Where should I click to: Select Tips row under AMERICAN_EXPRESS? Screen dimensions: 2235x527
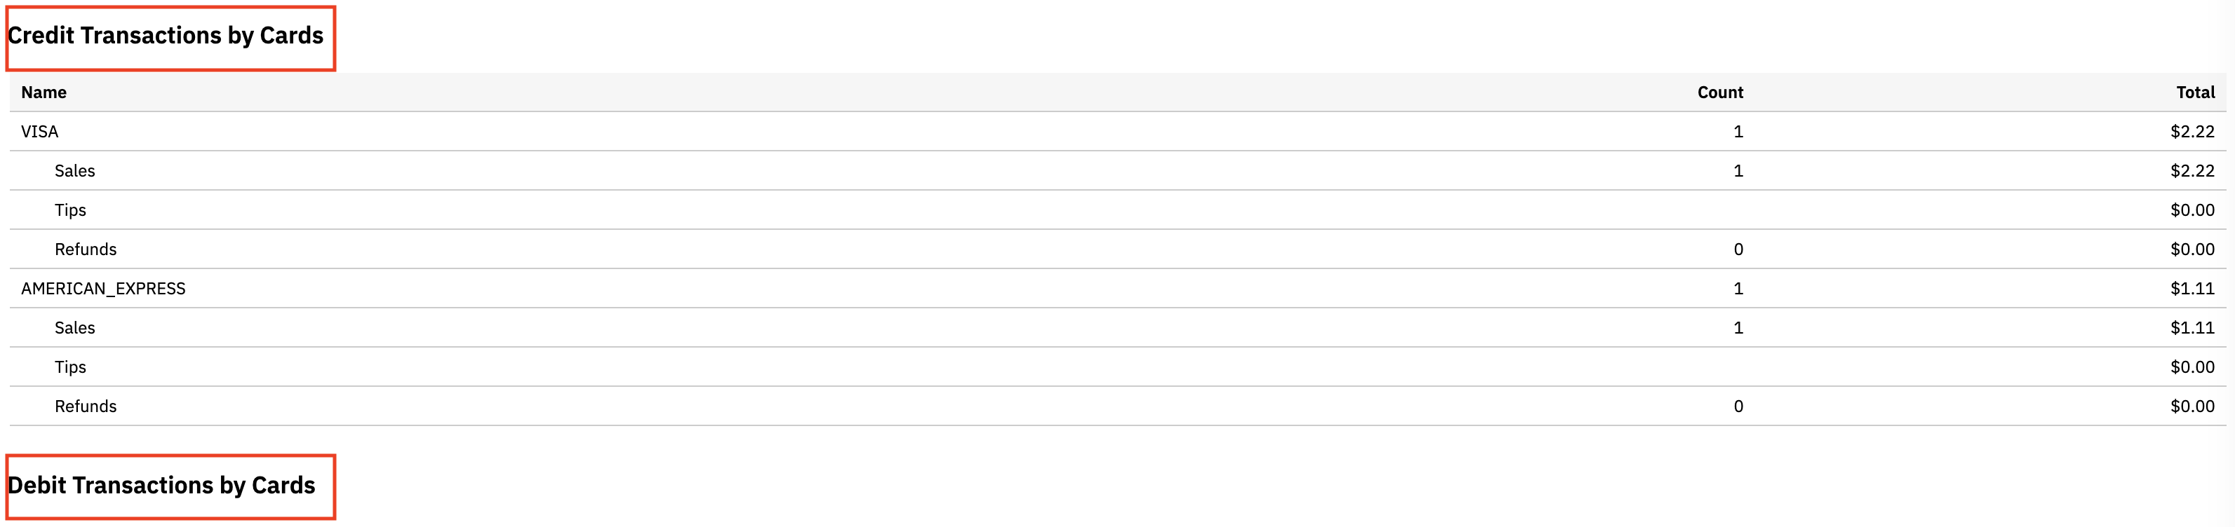(1117, 367)
